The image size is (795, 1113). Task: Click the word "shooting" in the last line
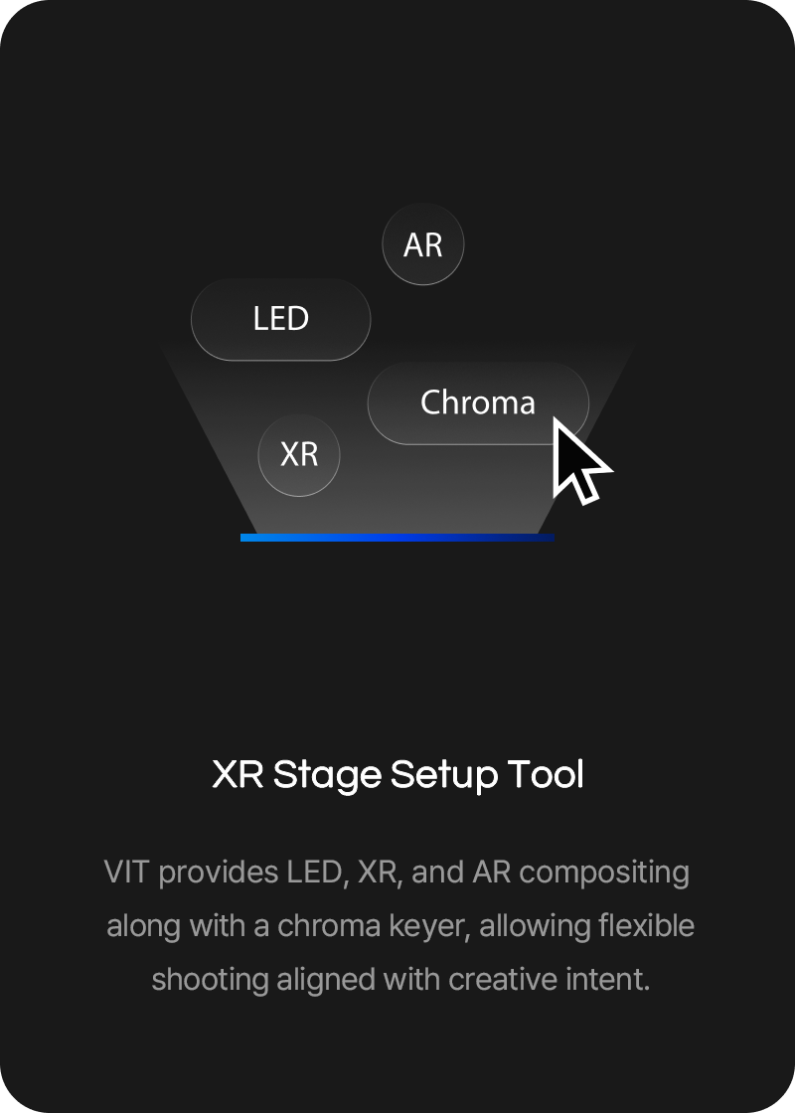tap(210, 981)
